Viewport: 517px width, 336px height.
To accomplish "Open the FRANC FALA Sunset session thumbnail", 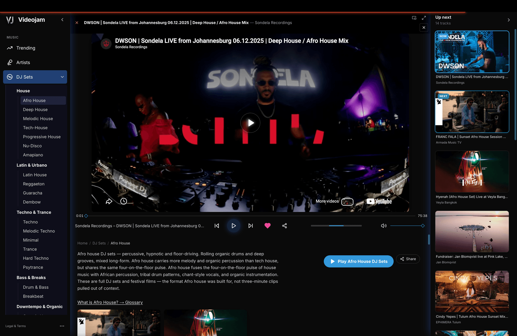I will pyautogui.click(x=472, y=112).
